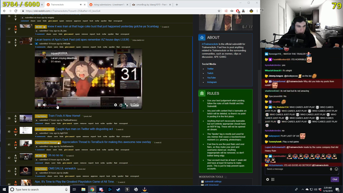Screen dimensions: 343x193
Task: Click the Windows taskbar search box
Action: click(x=39, y=189)
